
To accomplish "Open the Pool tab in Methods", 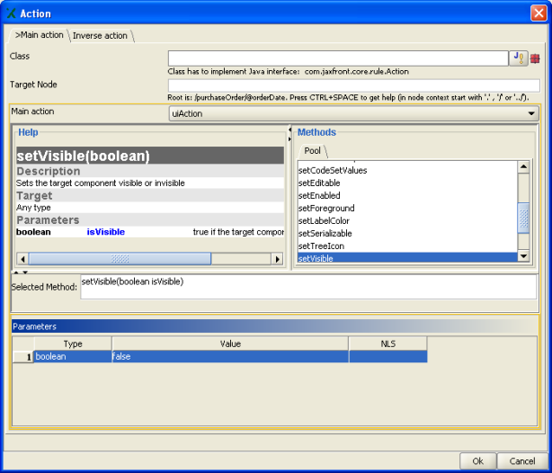I will pyautogui.click(x=312, y=151).
